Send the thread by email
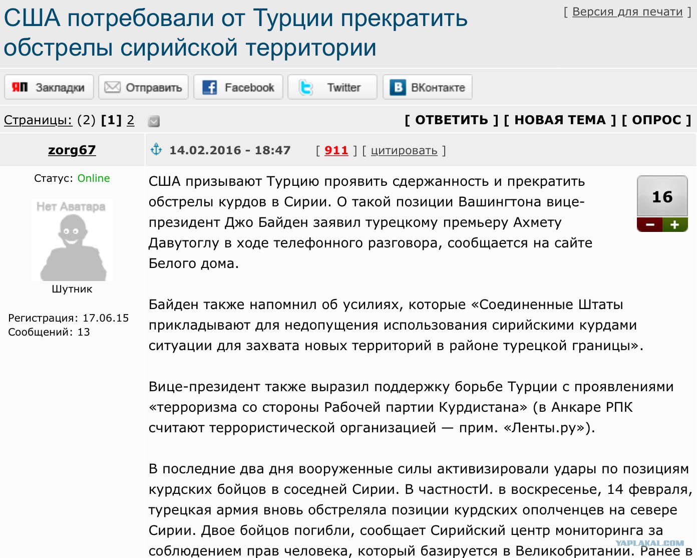The height and width of the screenshot is (558, 697). point(144,87)
